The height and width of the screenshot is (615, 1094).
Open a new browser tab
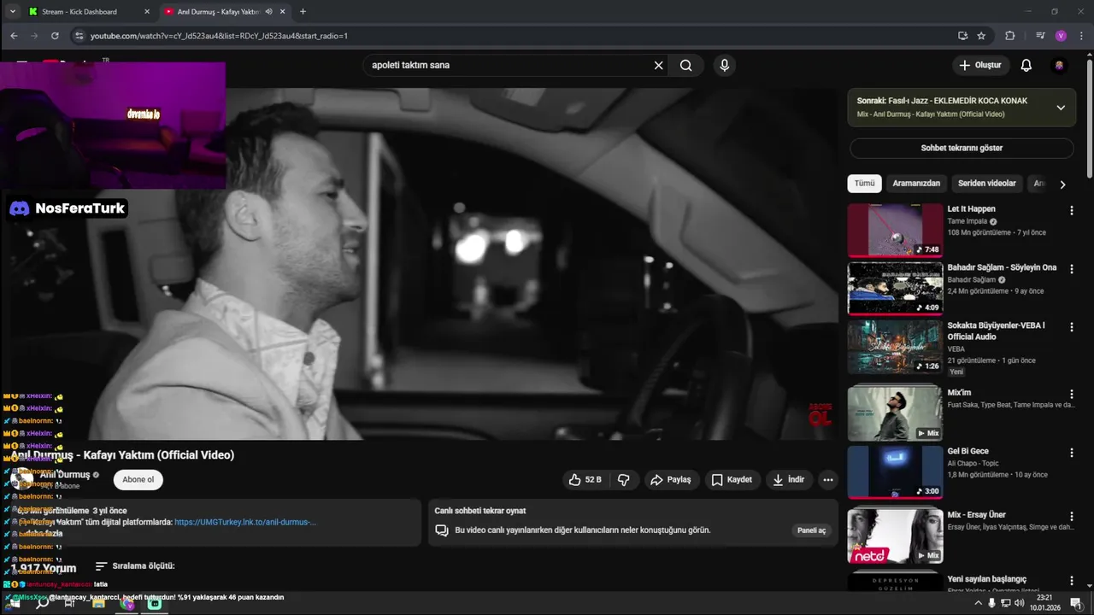tap(303, 12)
